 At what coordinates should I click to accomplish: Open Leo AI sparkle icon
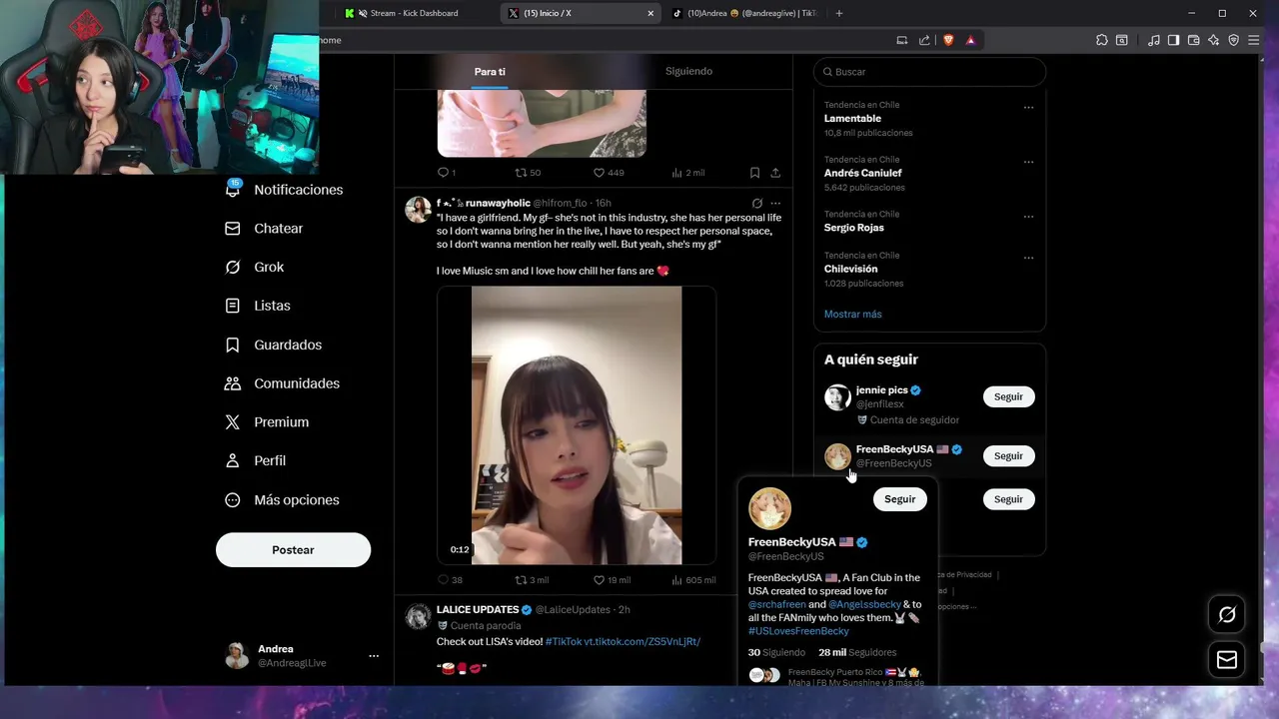1213,40
